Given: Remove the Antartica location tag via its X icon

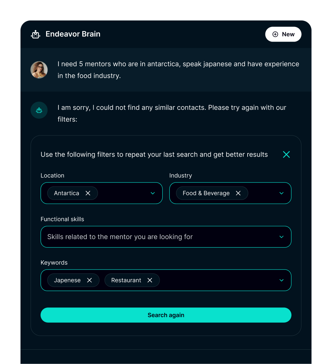Looking at the screenshot, I should coord(88,193).
